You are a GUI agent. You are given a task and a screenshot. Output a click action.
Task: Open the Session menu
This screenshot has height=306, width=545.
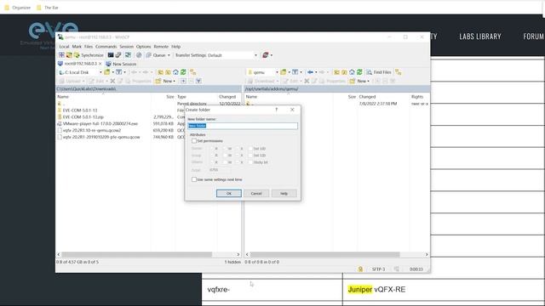click(x=127, y=47)
